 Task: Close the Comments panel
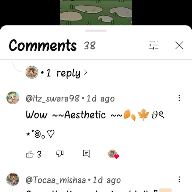(x=179, y=45)
